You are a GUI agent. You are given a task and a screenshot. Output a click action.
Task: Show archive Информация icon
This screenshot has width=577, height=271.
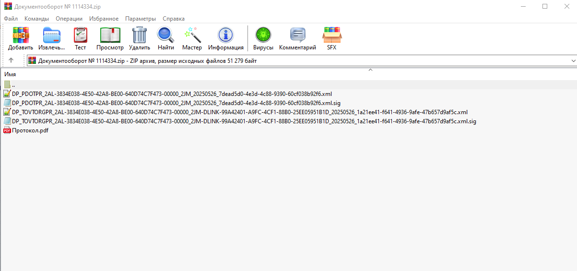pos(225,35)
